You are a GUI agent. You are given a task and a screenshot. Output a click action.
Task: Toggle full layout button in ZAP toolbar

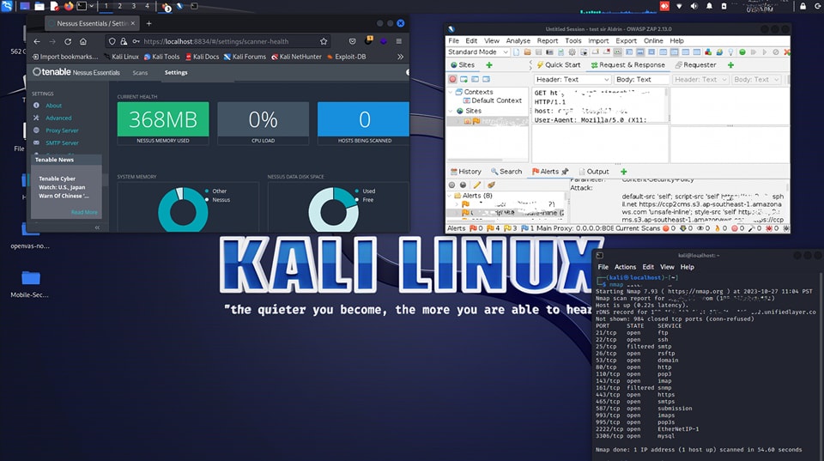[x=651, y=52]
